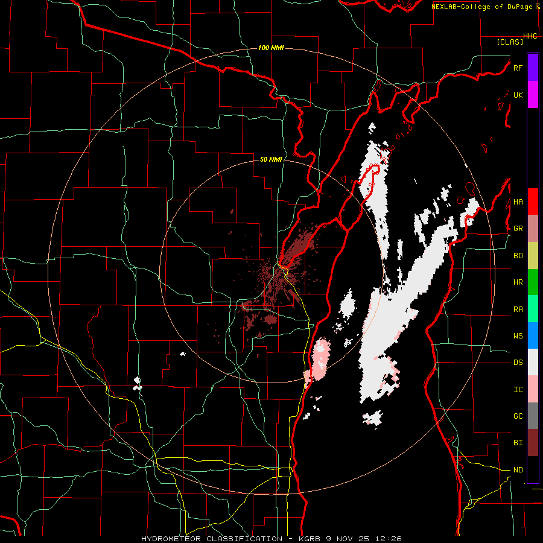Image resolution: width=543 pixels, height=543 pixels.
Task: Click the BD legend label
Action: (518, 256)
